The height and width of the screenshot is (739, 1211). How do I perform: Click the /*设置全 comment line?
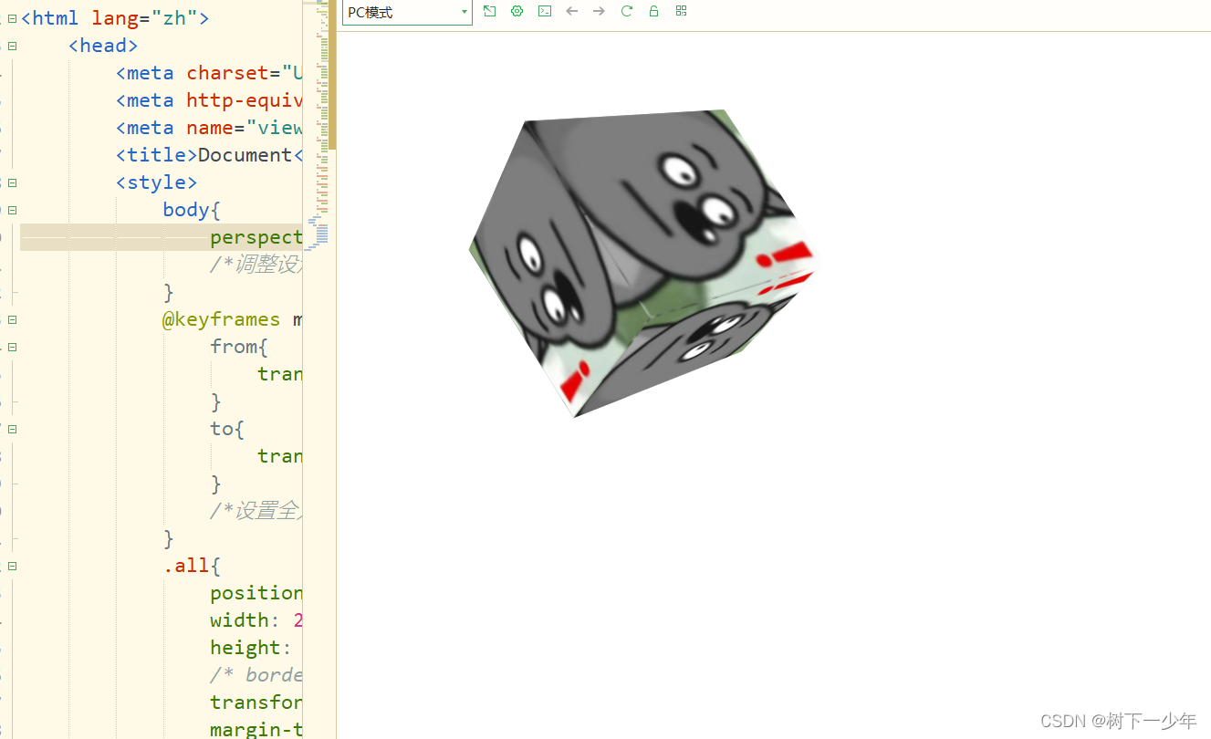pyautogui.click(x=256, y=511)
